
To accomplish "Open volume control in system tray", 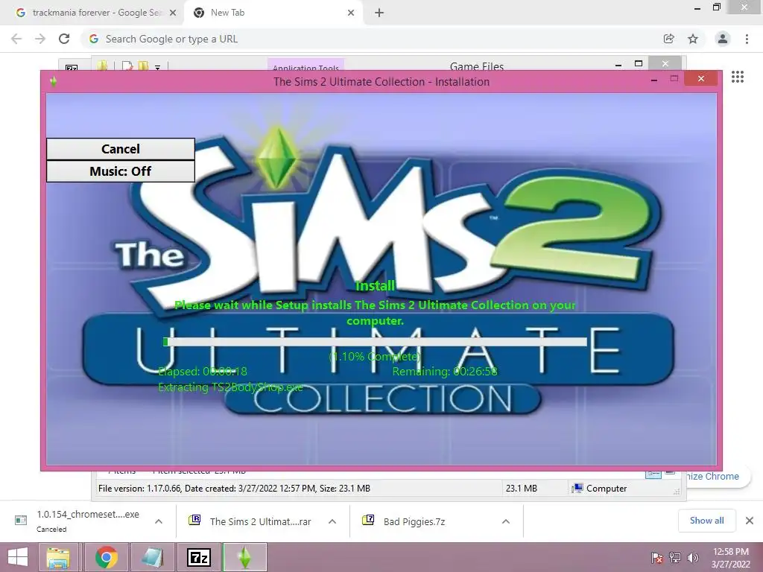I will (692, 558).
